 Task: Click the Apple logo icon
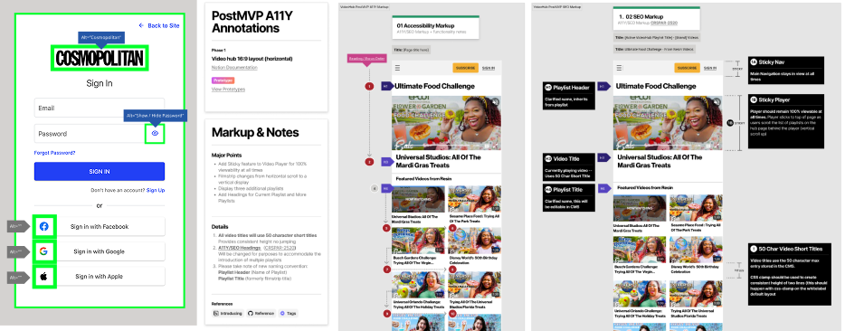pos(44,276)
